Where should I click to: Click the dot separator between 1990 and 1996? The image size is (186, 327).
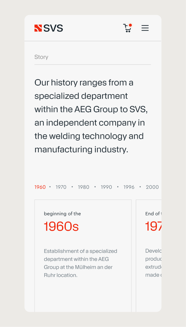click(x=118, y=187)
